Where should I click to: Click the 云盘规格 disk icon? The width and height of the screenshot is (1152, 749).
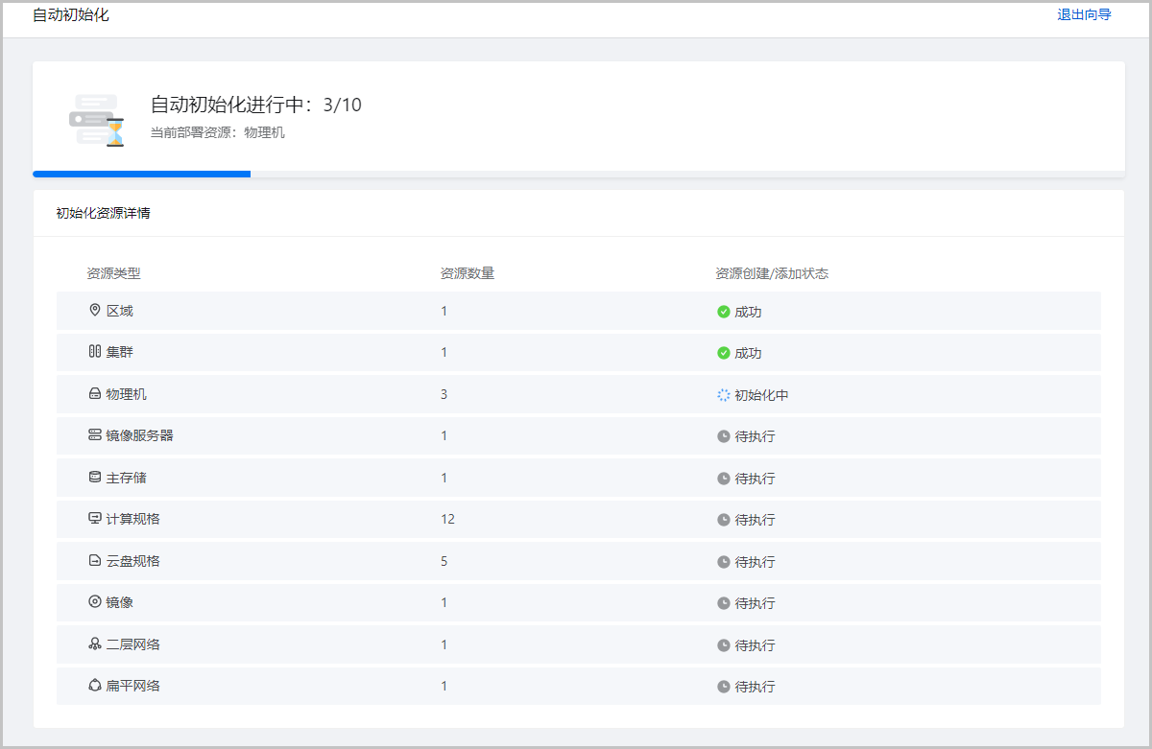(x=94, y=561)
